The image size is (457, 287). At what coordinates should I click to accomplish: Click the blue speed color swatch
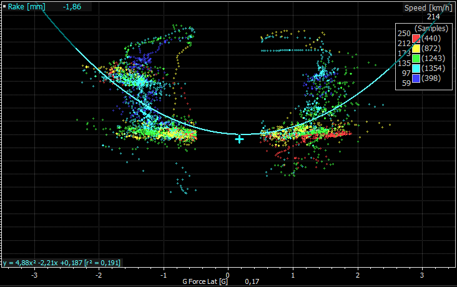click(416, 78)
